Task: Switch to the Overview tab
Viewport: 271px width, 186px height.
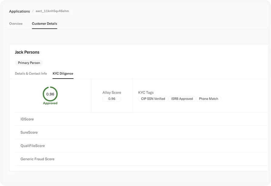Action: (16, 23)
